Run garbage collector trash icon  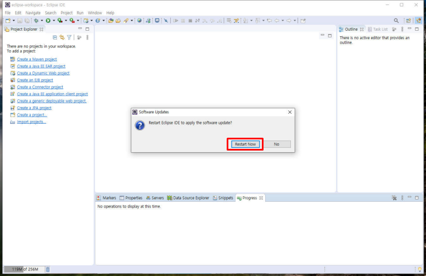pyautogui.click(x=48, y=269)
